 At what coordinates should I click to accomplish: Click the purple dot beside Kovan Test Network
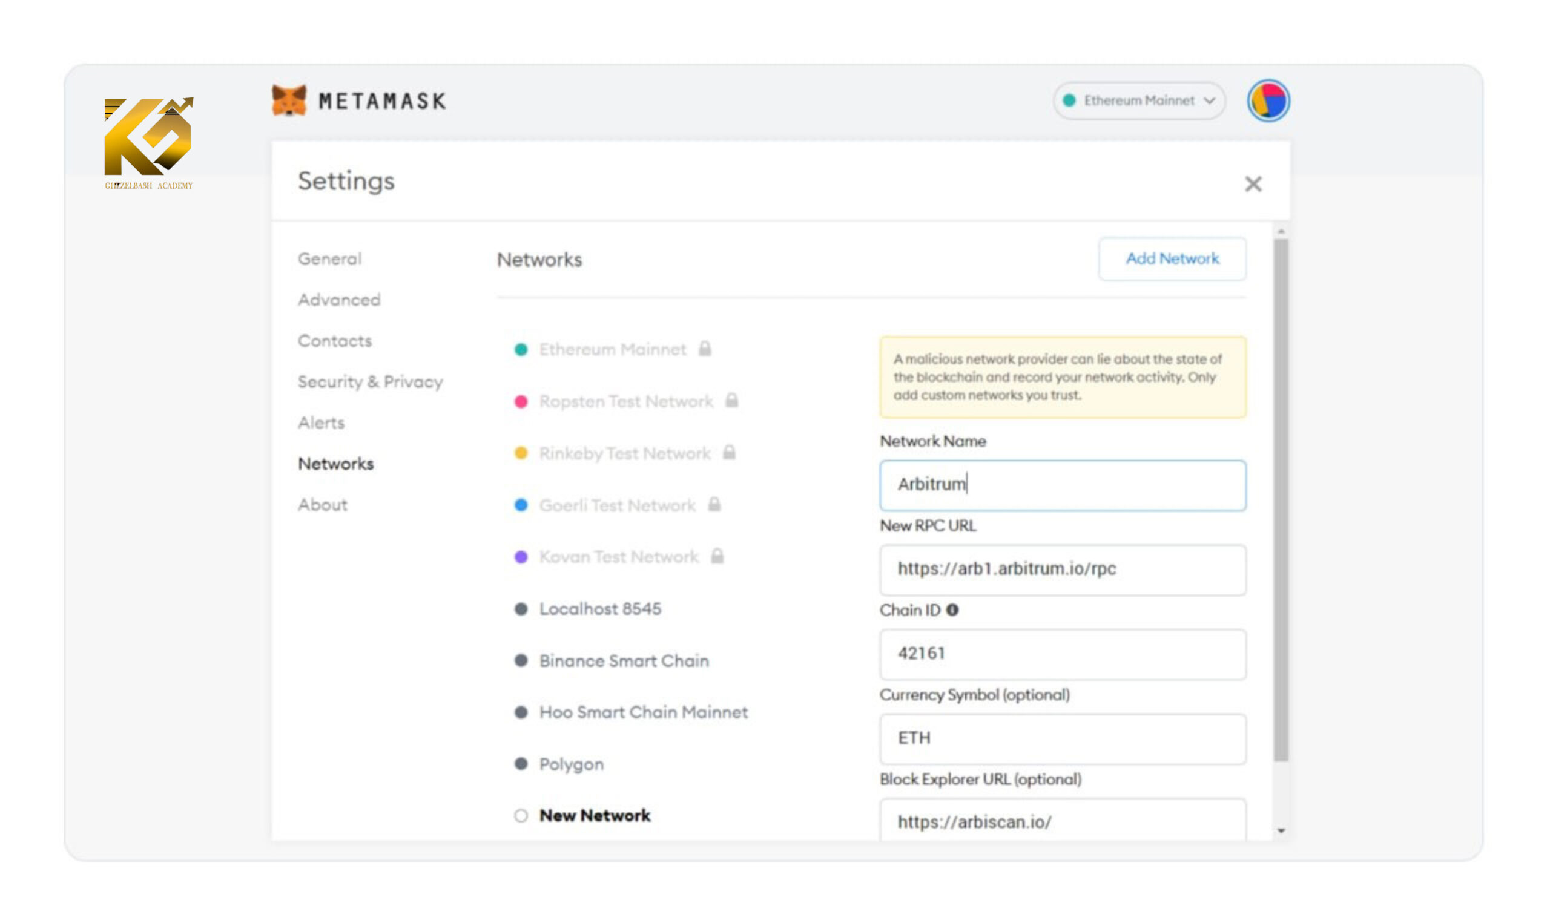pos(521,557)
